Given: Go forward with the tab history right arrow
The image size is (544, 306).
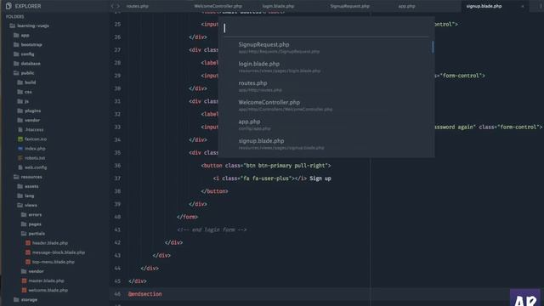Looking at the screenshot, I should click(x=118, y=6).
